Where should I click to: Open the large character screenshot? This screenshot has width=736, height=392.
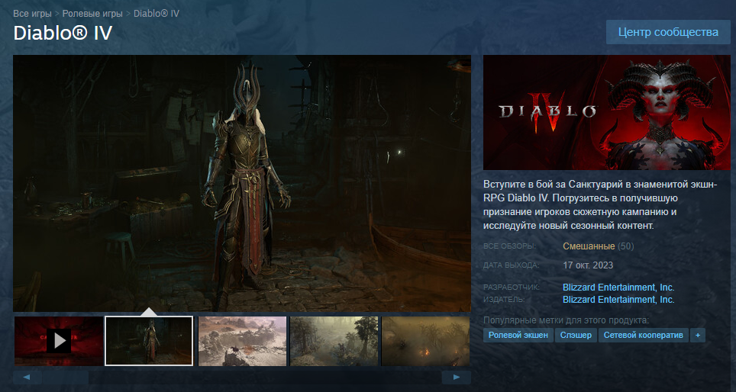pyautogui.click(x=242, y=183)
